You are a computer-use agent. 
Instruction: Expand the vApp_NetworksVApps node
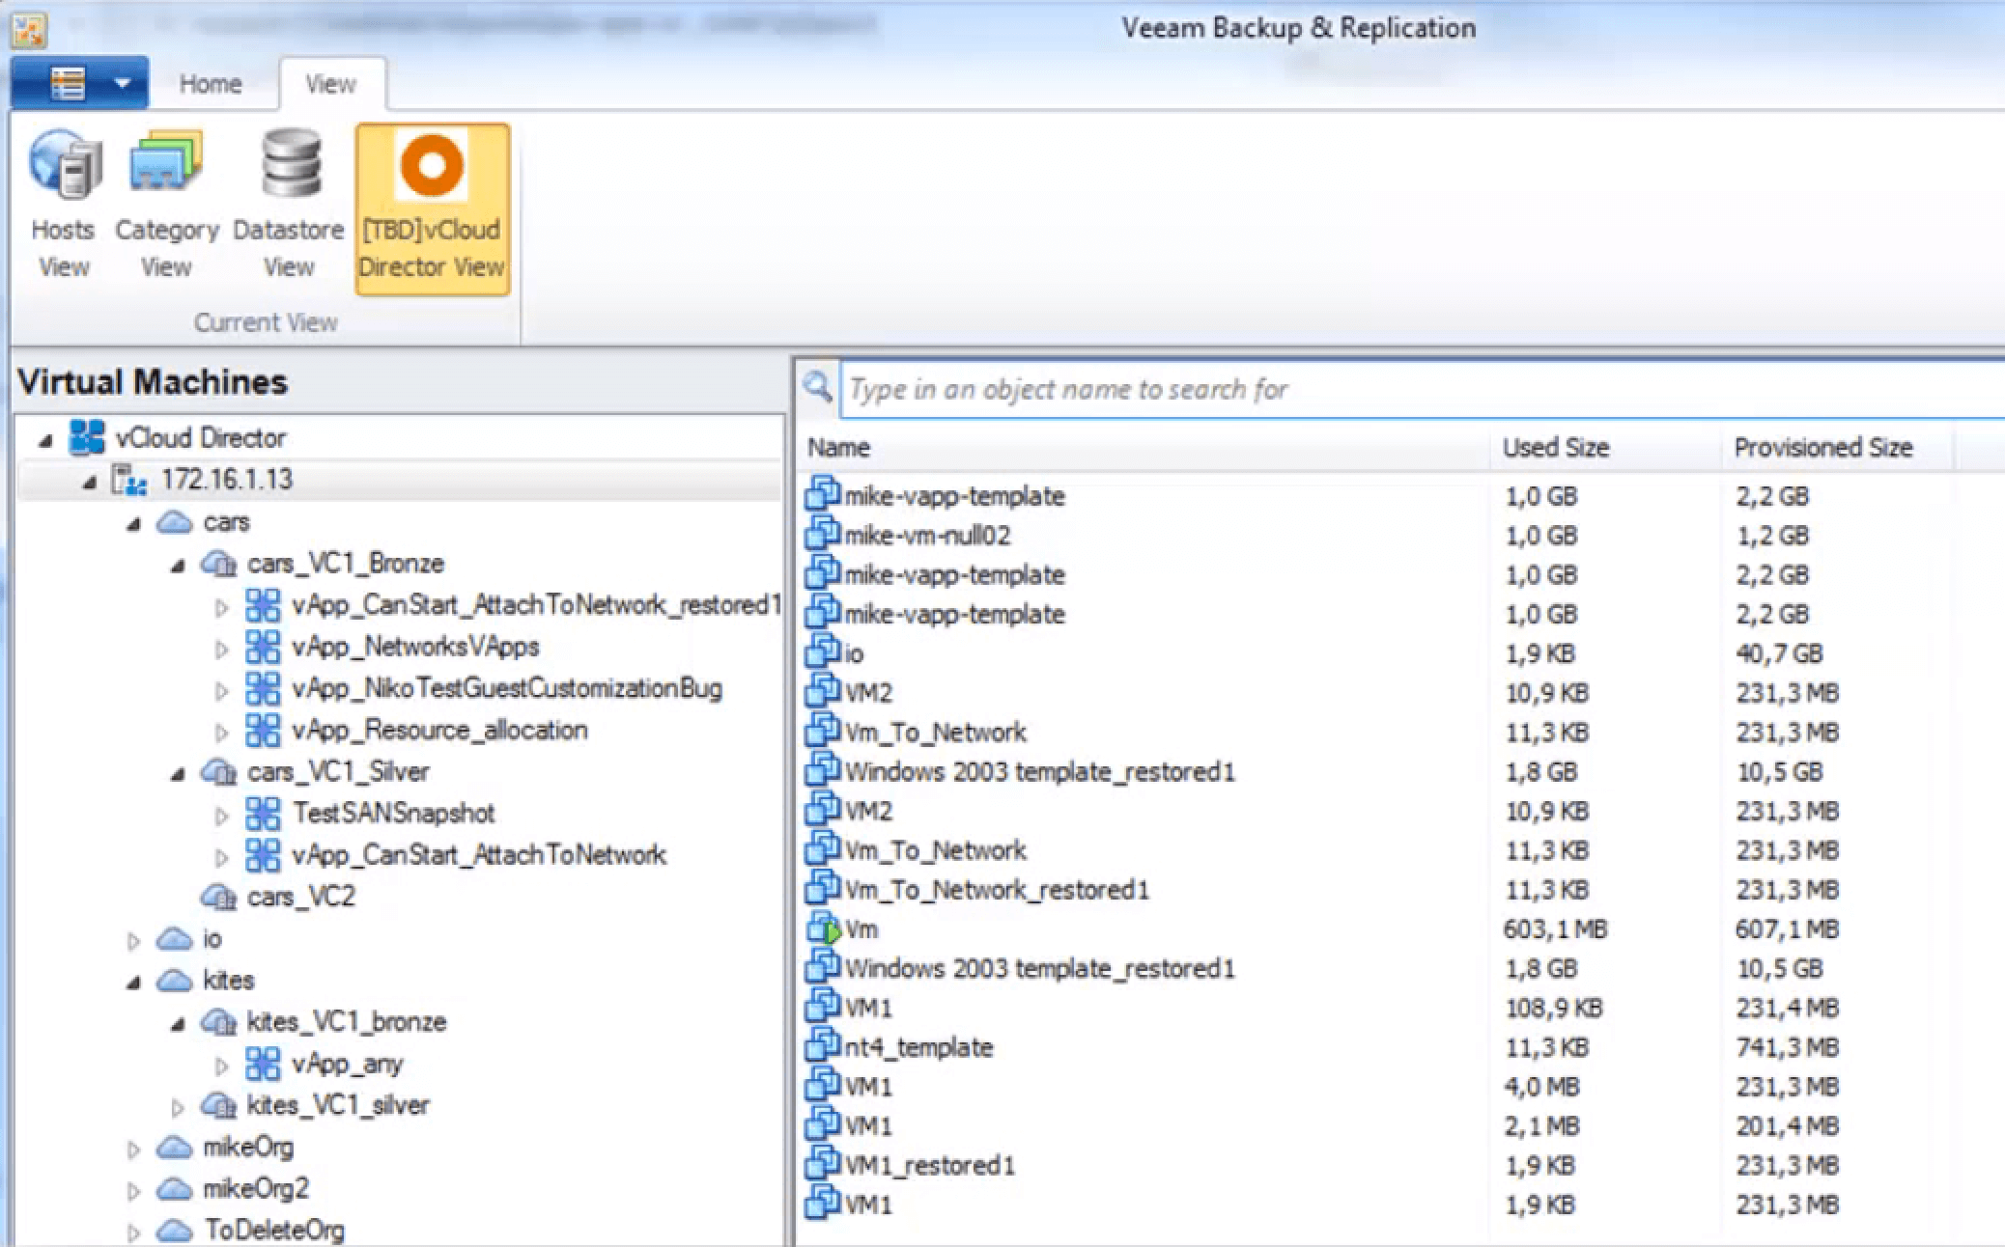tap(221, 649)
